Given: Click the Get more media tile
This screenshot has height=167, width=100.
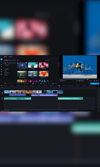Looking at the screenshot, I should 22,65.
